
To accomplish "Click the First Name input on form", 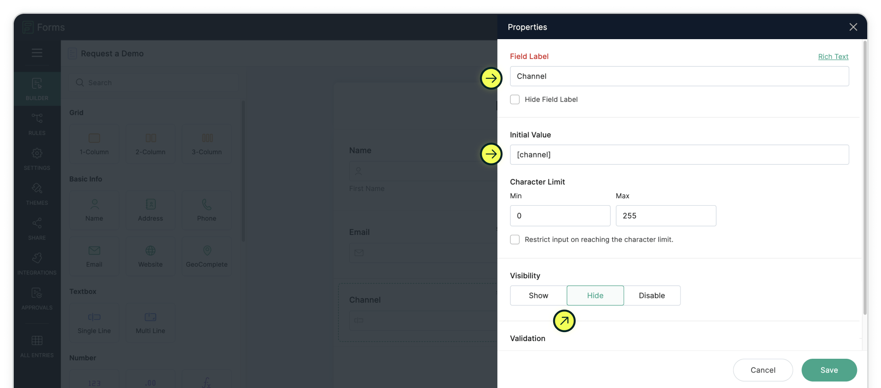I will (x=423, y=171).
